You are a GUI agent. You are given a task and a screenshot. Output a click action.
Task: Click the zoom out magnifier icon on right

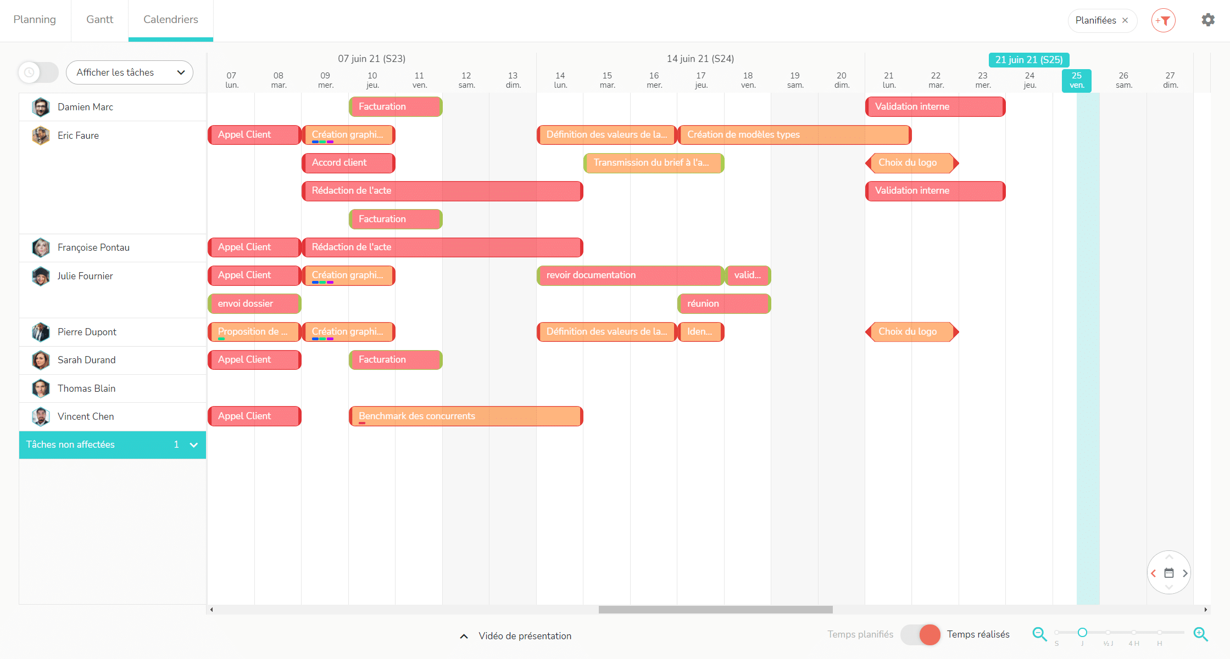pos(1039,635)
